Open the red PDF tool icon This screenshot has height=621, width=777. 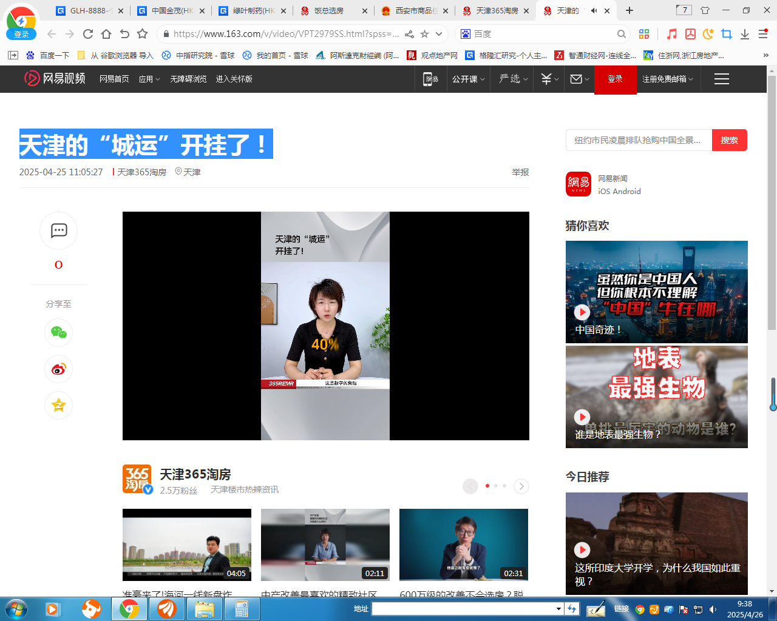tap(690, 34)
